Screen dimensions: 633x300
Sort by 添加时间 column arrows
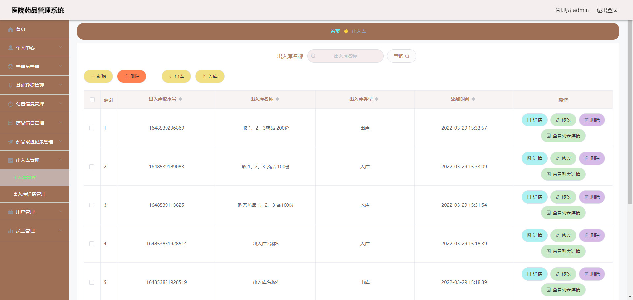pyautogui.click(x=473, y=99)
